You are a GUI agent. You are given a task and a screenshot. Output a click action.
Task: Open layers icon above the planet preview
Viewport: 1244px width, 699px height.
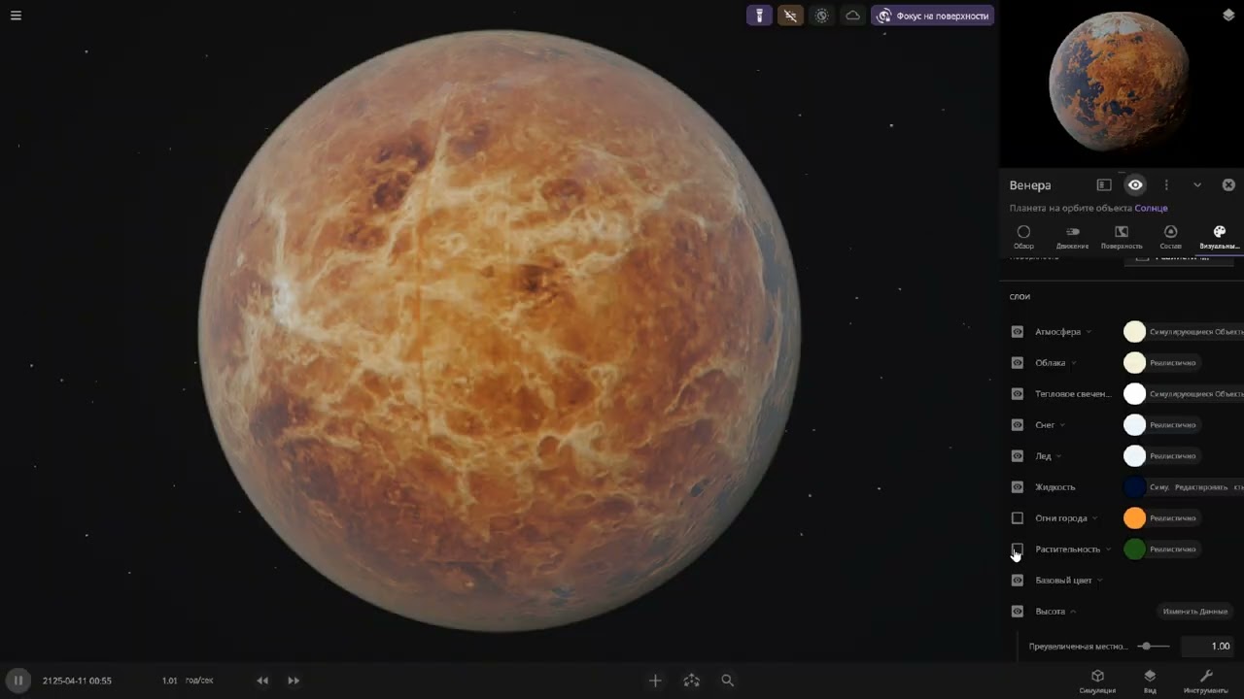[x=1228, y=15]
